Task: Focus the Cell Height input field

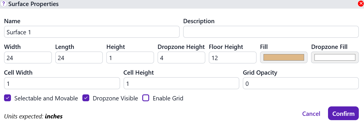Action: point(181,84)
